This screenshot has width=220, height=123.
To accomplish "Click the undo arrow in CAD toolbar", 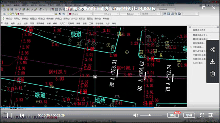I will (x=41, y=9).
